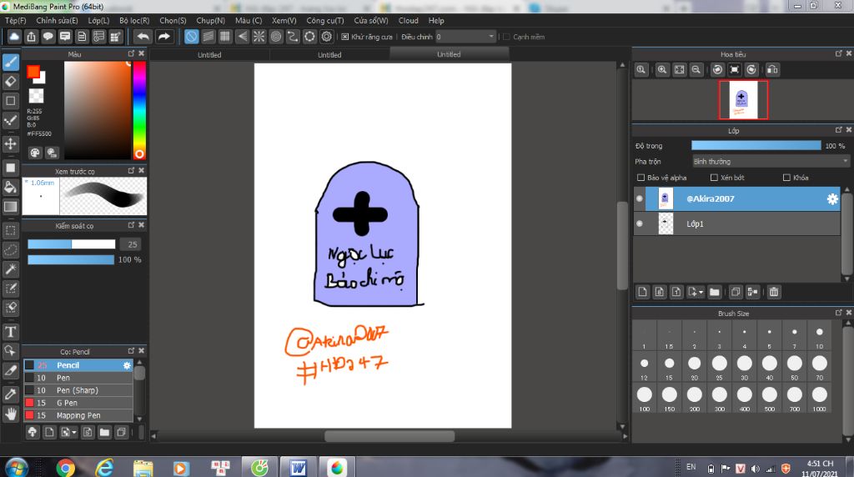Click the Undo arrow in toolbar
The height and width of the screenshot is (477, 854).
click(143, 37)
